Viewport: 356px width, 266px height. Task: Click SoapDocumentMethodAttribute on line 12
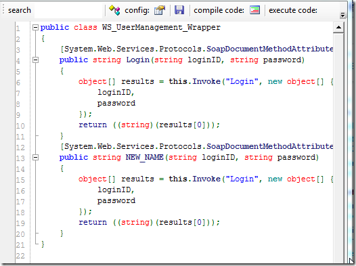pyautogui.click(x=270, y=146)
